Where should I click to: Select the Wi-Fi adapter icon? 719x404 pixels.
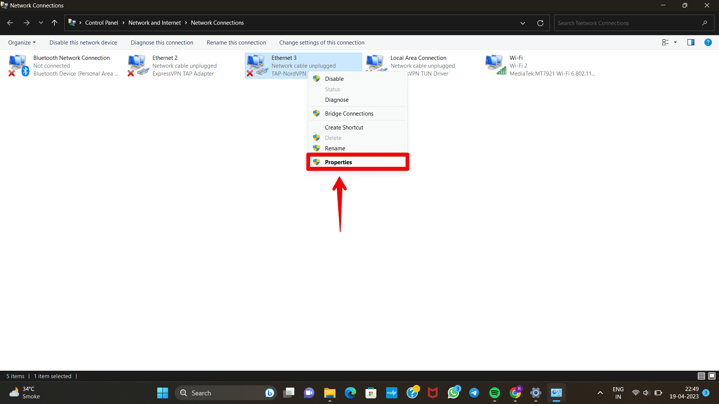(x=495, y=65)
